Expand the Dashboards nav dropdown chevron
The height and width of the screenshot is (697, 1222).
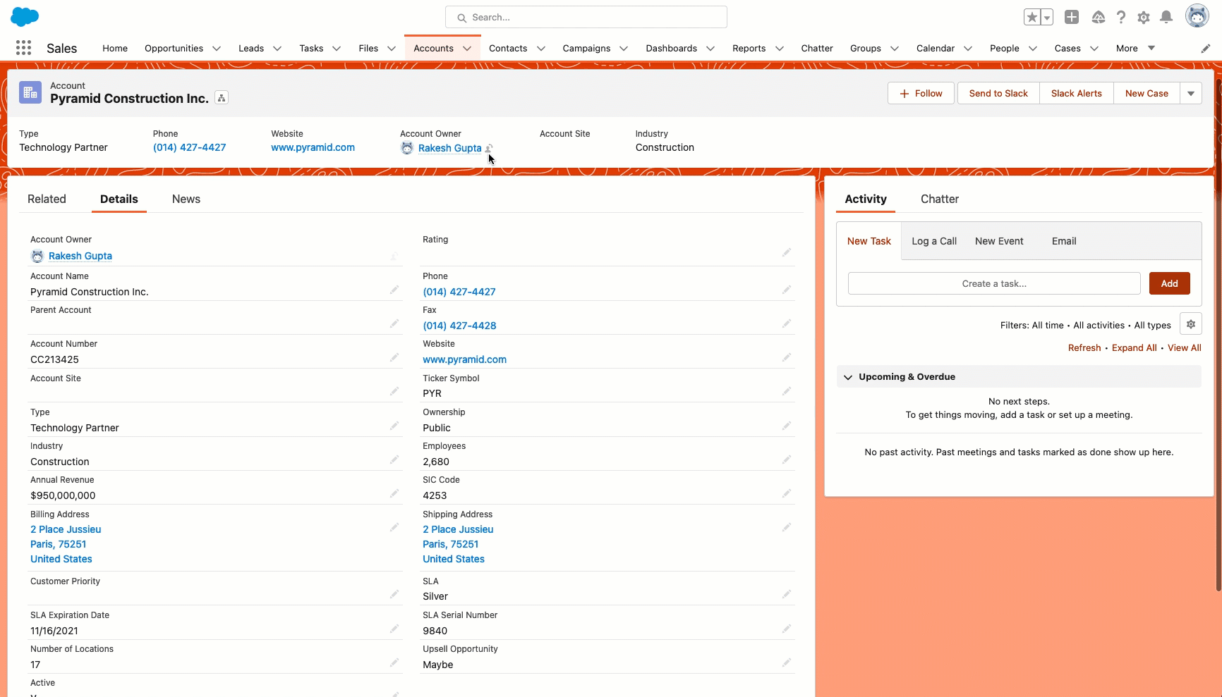(710, 49)
